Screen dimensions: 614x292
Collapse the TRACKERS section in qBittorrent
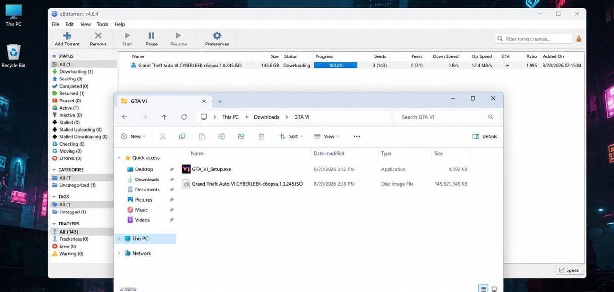(x=54, y=224)
